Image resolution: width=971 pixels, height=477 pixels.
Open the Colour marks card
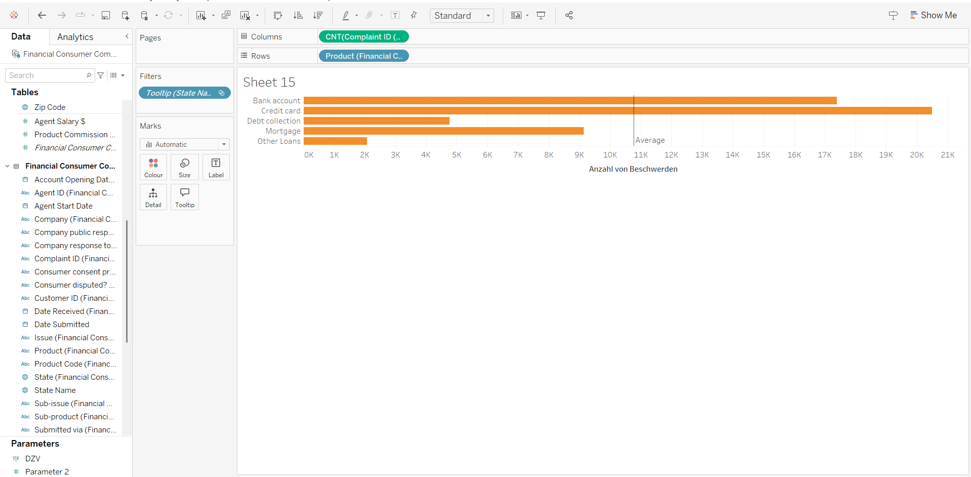point(153,168)
